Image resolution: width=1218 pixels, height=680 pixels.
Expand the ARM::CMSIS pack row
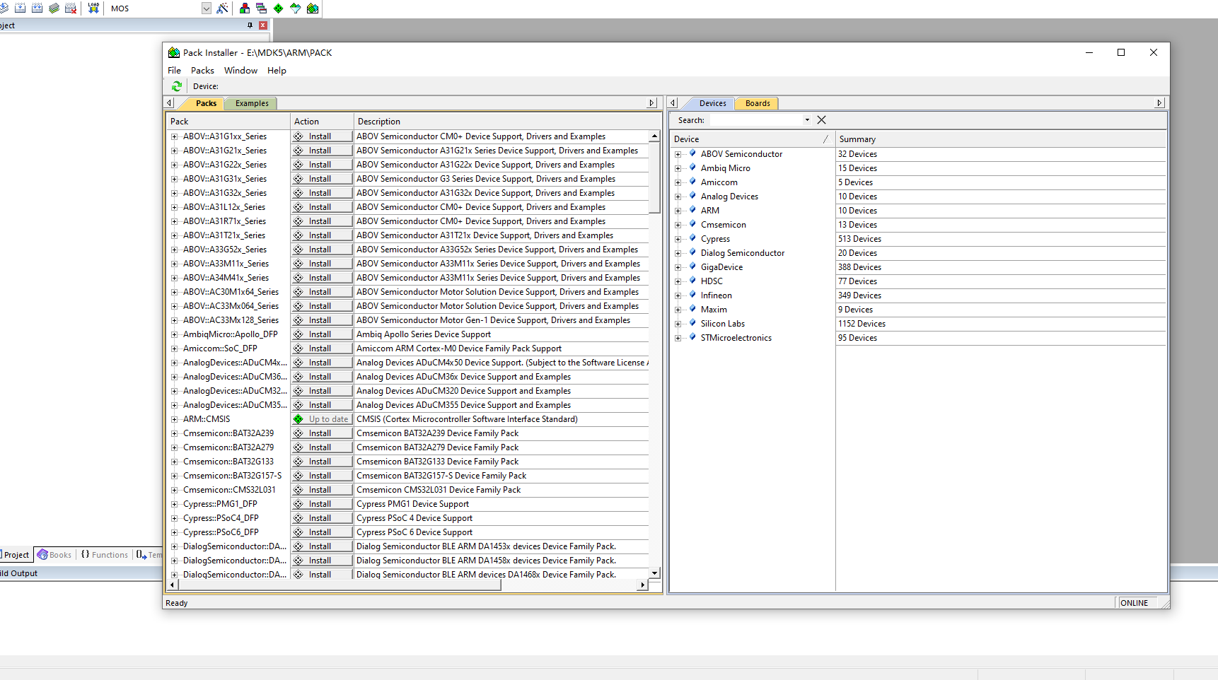pyautogui.click(x=175, y=419)
